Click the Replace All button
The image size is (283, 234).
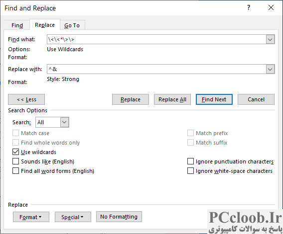point(172,99)
